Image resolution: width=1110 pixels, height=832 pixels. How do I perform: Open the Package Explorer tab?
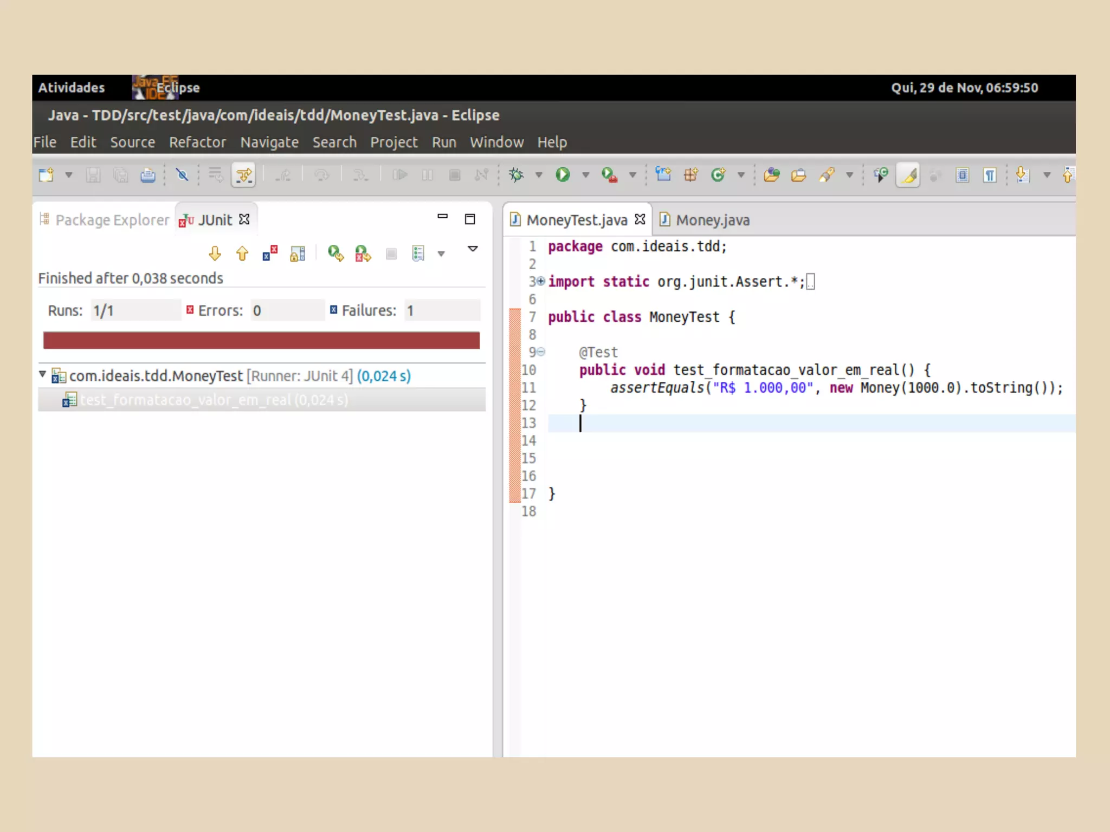point(112,220)
